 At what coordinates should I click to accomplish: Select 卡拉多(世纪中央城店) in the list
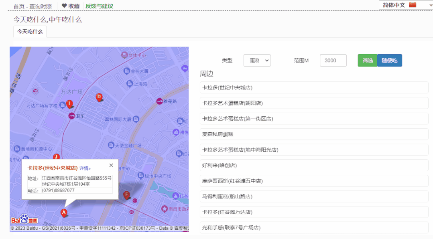[314, 87]
